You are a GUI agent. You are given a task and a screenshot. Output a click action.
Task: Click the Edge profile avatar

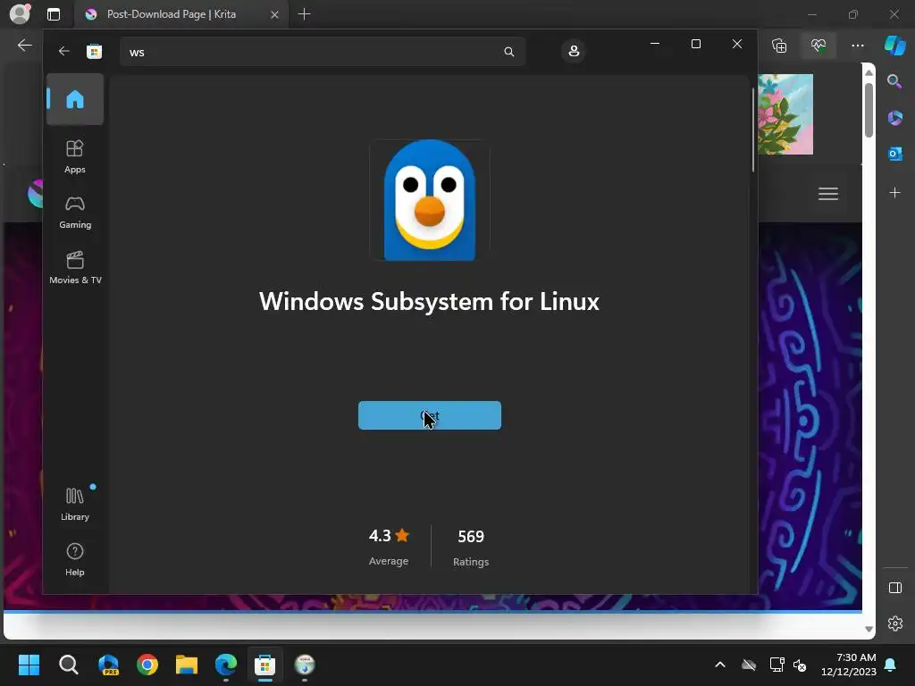point(20,14)
